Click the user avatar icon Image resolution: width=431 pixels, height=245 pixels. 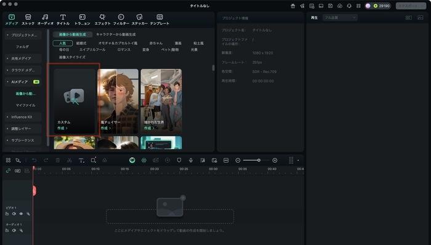coord(368,6)
